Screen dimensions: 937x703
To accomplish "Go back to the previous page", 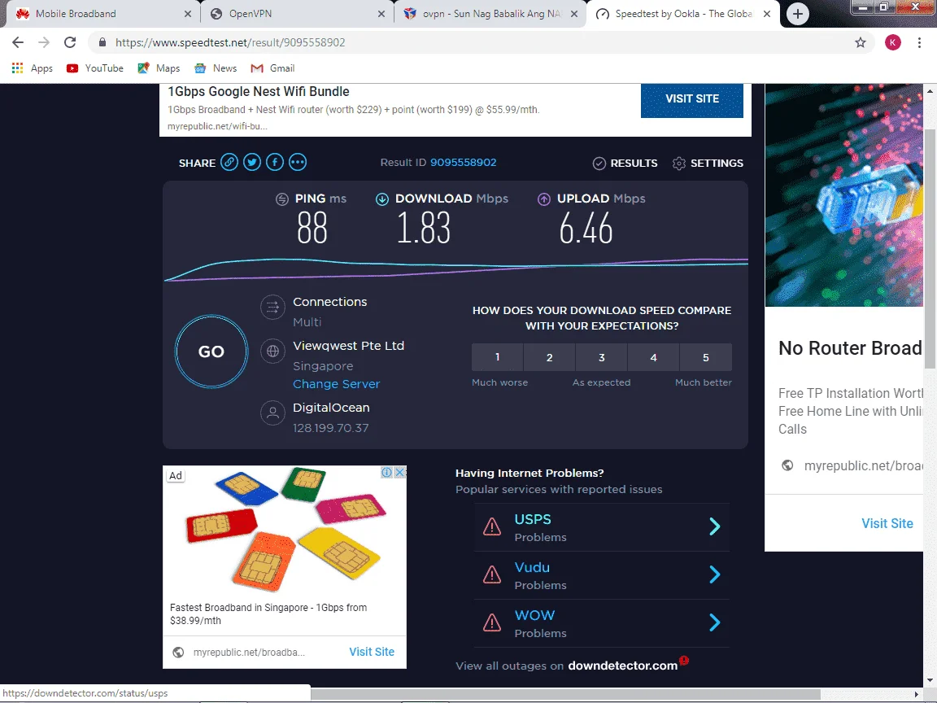I will [x=18, y=42].
